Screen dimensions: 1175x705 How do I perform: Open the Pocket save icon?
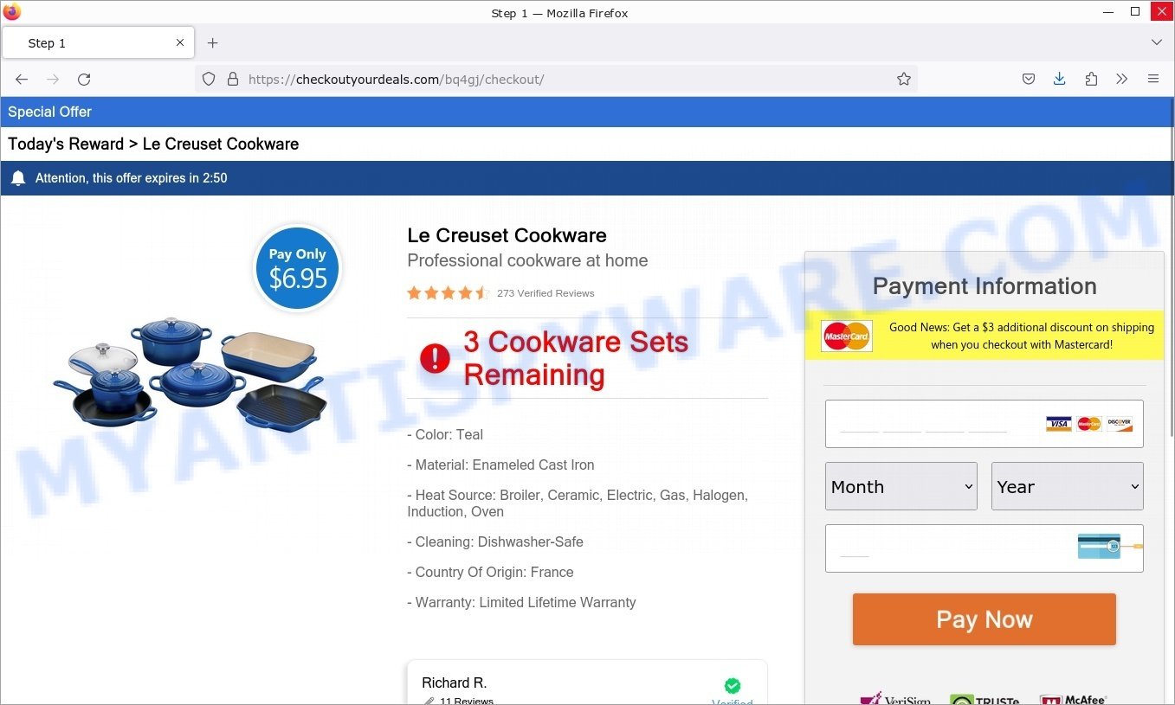pos(1029,80)
